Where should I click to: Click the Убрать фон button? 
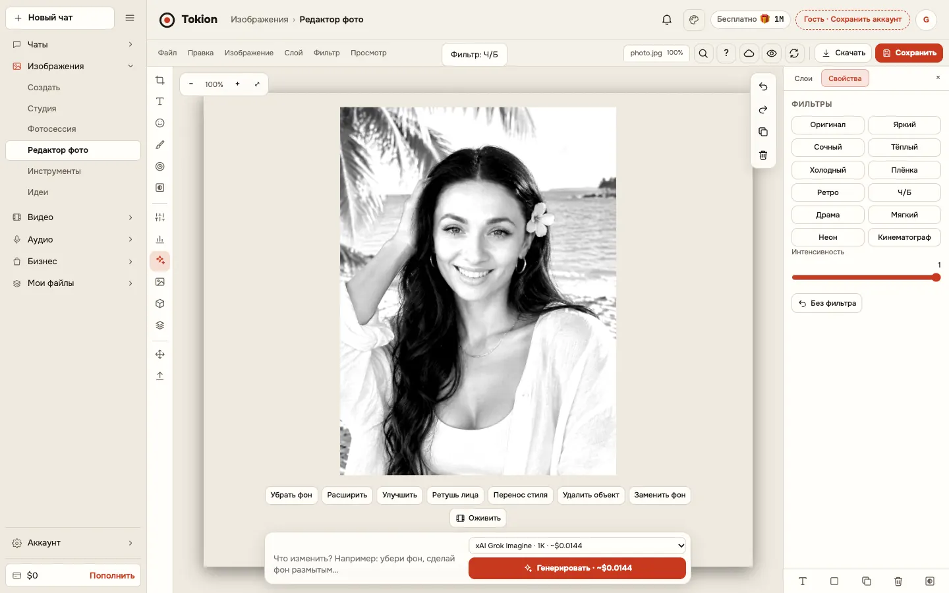tap(291, 495)
